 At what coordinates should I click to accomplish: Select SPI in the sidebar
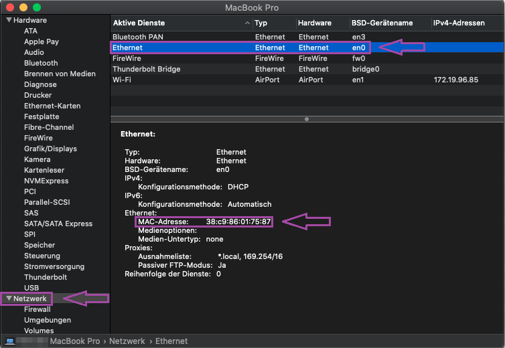(29, 234)
